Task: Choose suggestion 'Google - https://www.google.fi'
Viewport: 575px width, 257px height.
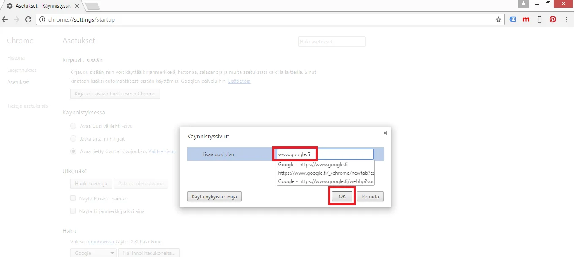Action: pyautogui.click(x=326, y=165)
